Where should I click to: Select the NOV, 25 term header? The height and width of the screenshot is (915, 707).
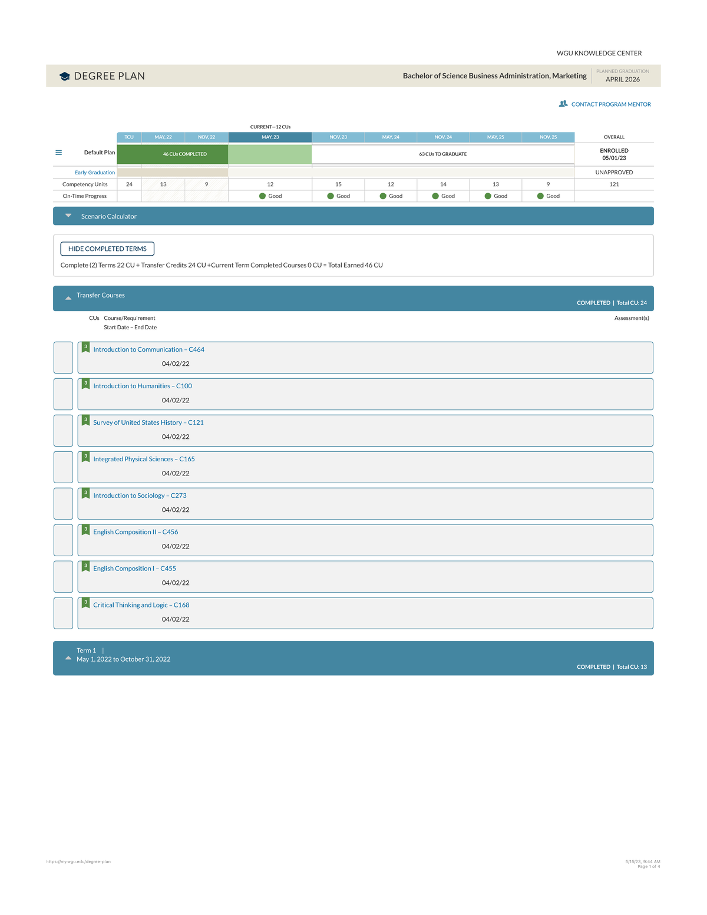[x=548, y=137]
